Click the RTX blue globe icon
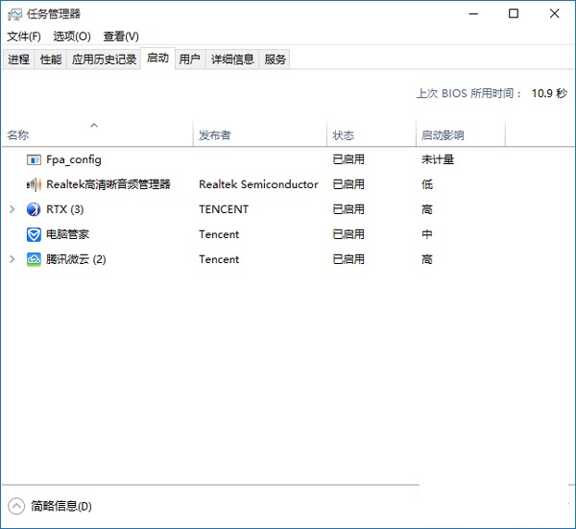 click(x=34, y=209)
